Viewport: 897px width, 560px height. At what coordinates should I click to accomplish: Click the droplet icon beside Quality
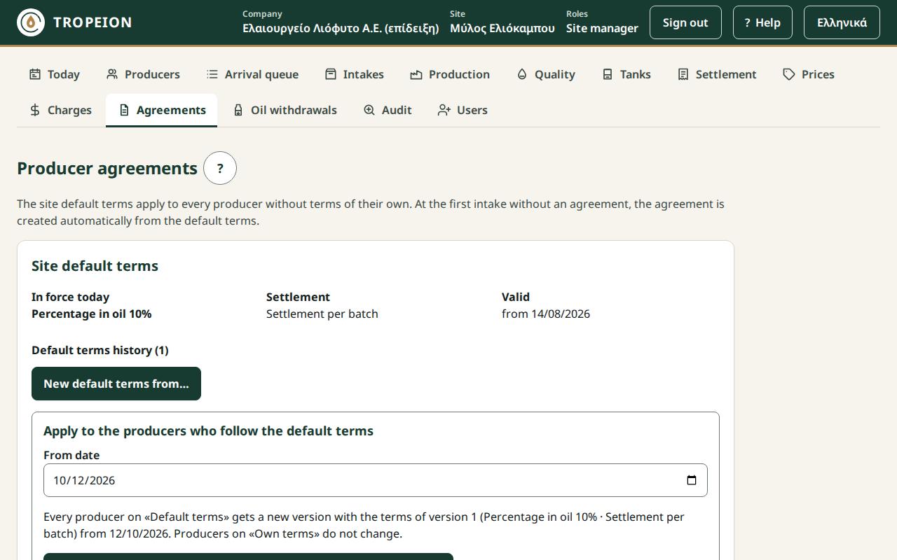tap(522, 74)
